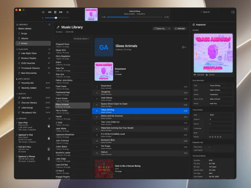Pause the current song
Screen dimensions: 251x188
point(55,12)
